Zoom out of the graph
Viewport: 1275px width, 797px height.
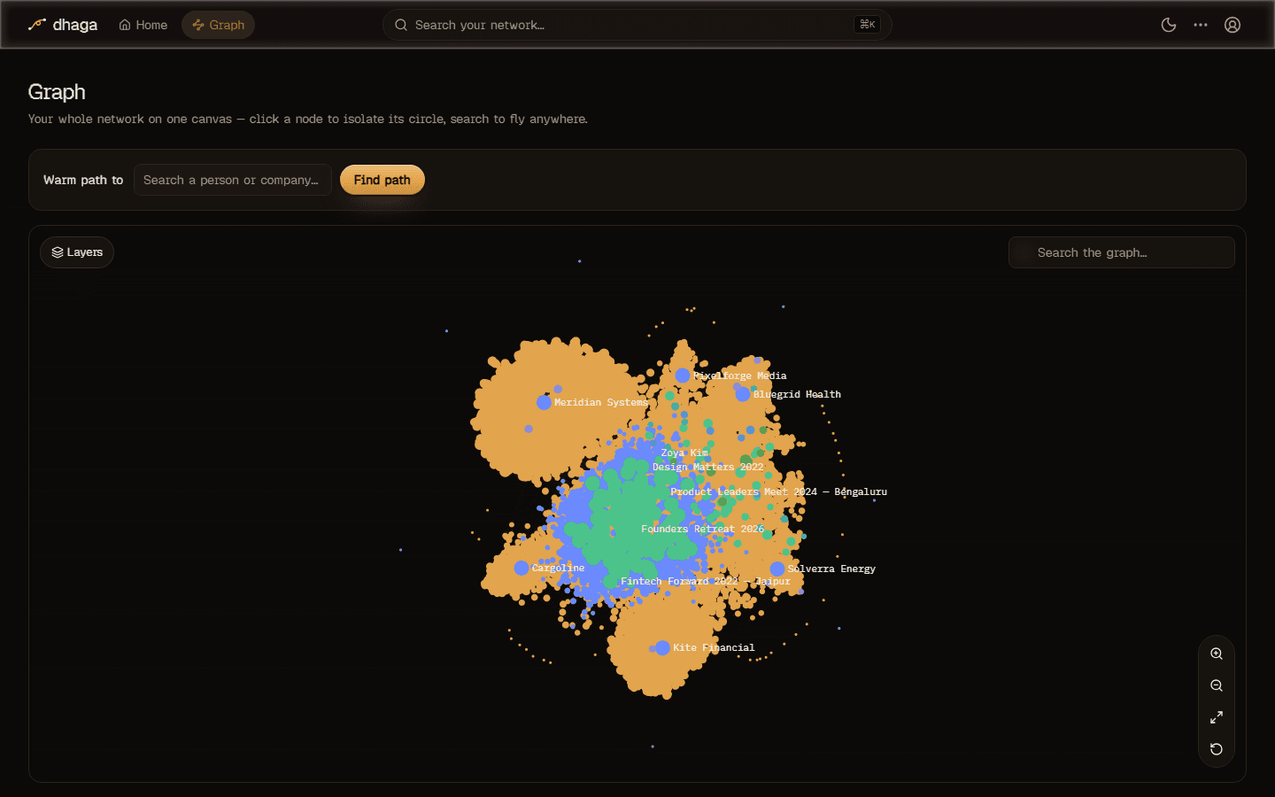click(x=1217, y=685)
